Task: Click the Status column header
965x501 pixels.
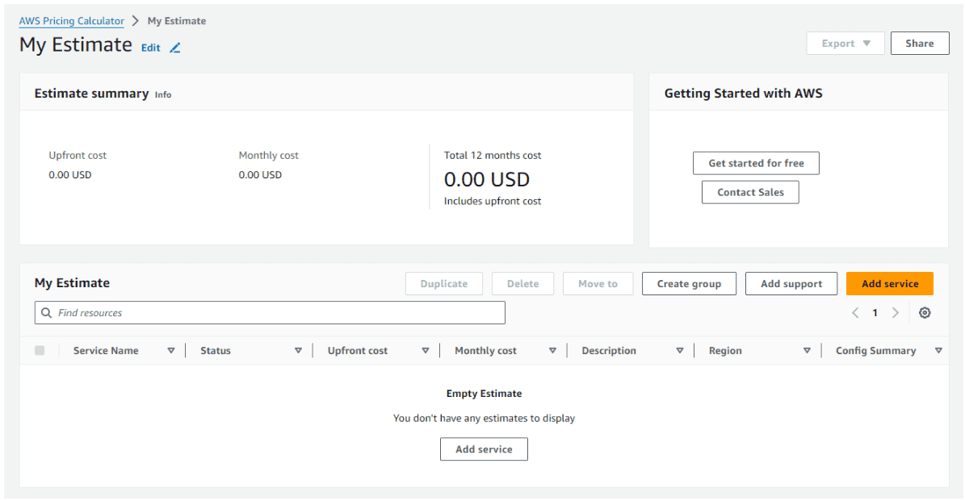Action: pos(216,350)
